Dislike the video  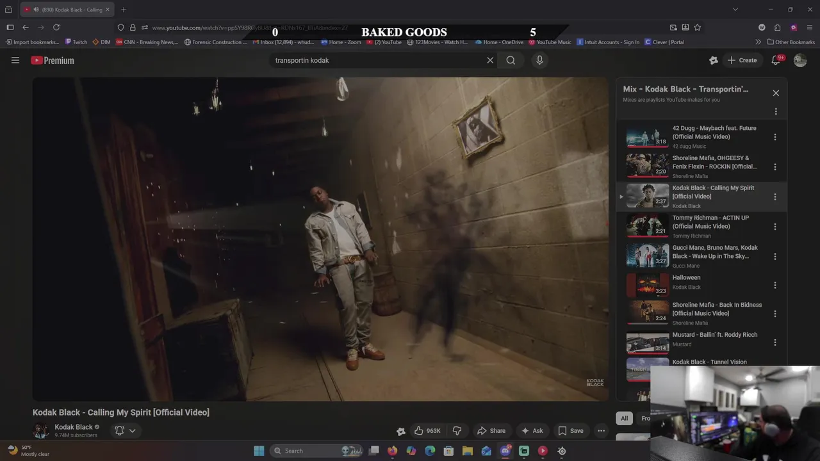457,431
